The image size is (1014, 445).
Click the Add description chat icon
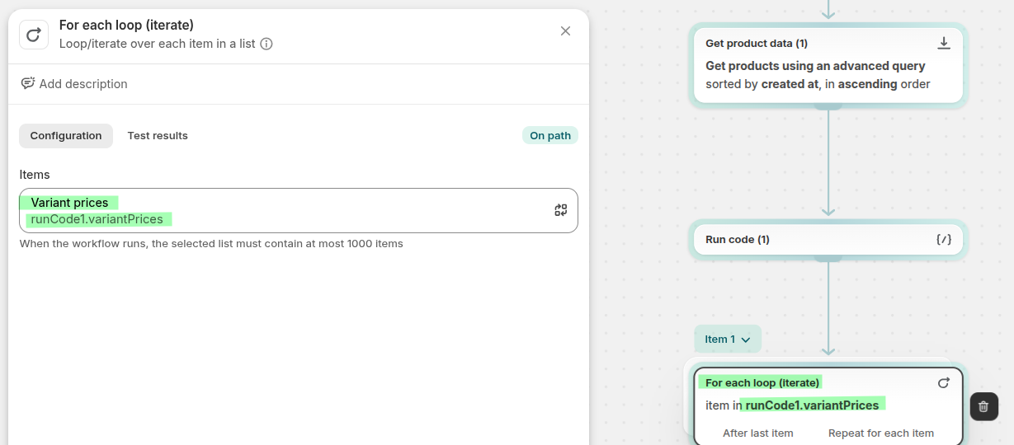[28, 84]
